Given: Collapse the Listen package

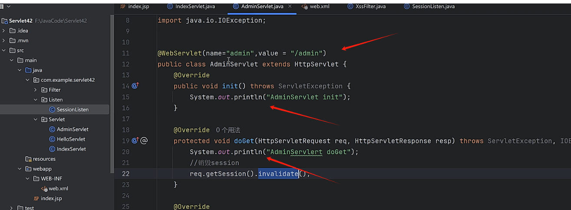Looking at the screenshot, I should [x=36, y=100].
